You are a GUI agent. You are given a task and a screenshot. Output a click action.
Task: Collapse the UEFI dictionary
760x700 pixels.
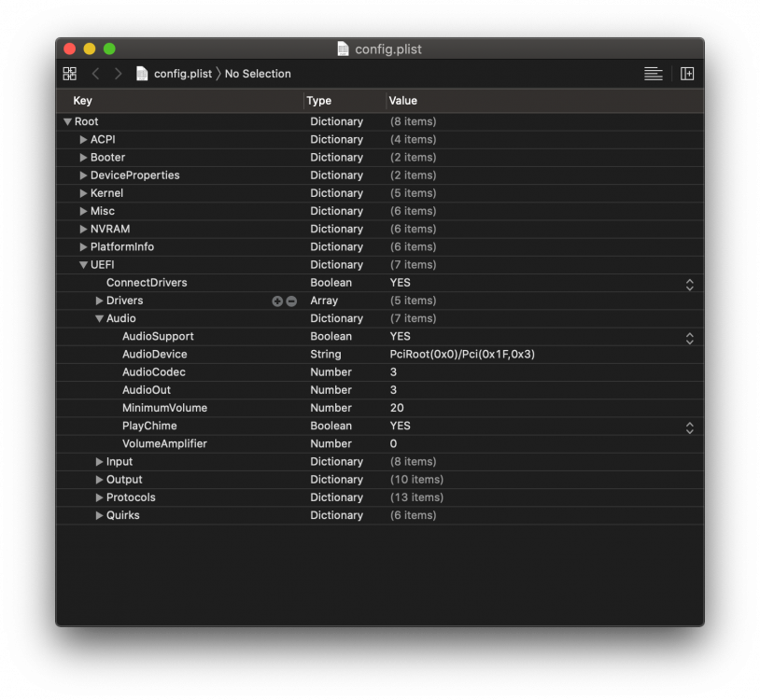coord(83,265)
